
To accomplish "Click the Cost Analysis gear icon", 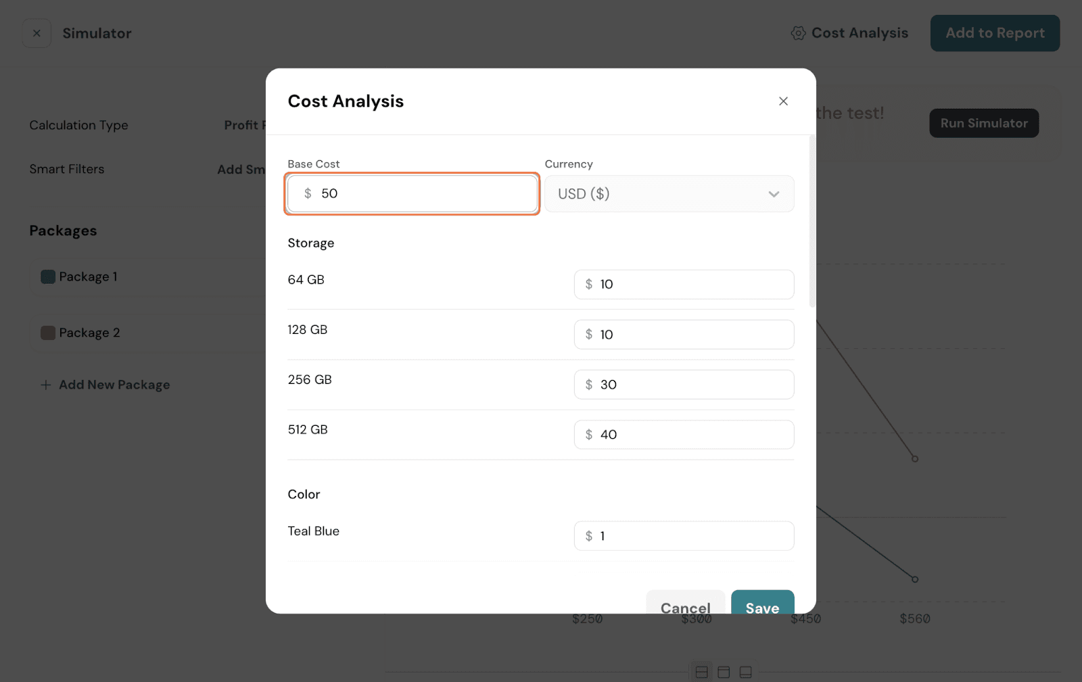I will pos(798,33).
